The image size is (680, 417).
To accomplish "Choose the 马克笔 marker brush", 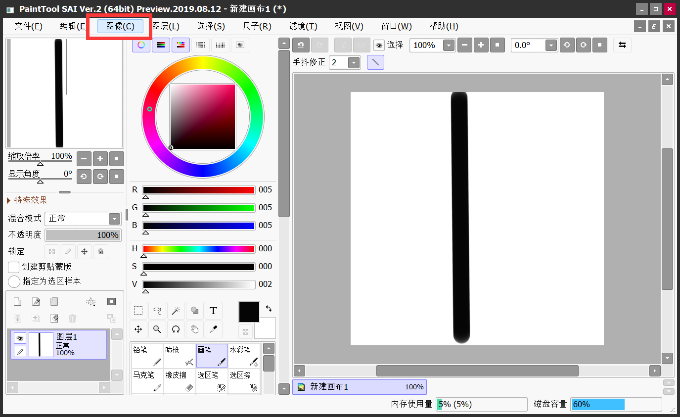I will point(147,381).
